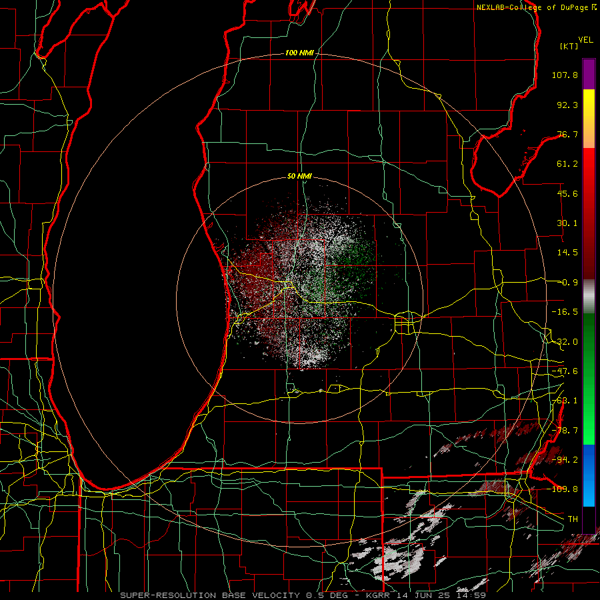Select the 92.3 scale value
Screen dimensions: 600x600
(x=567, y=105)
